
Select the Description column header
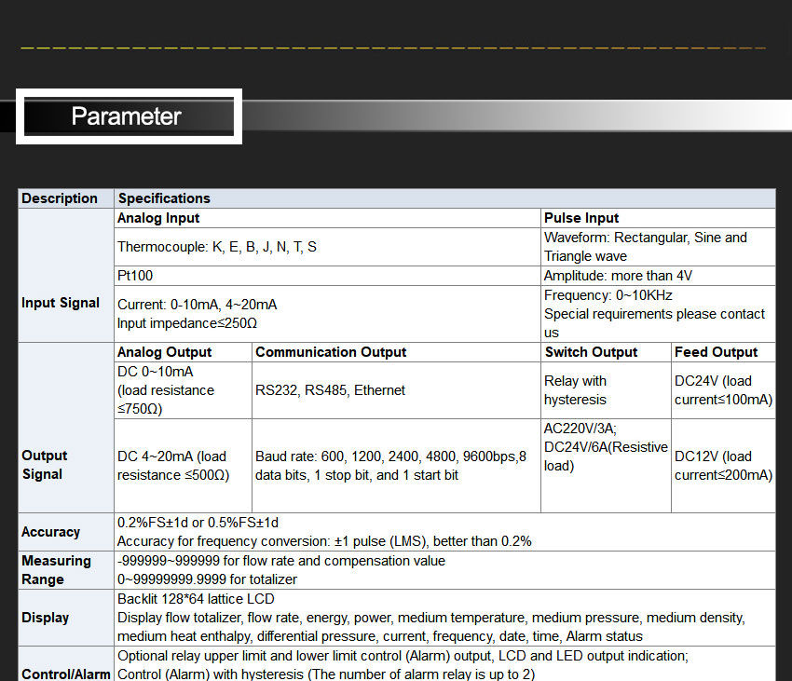click(x=61, y=198)
